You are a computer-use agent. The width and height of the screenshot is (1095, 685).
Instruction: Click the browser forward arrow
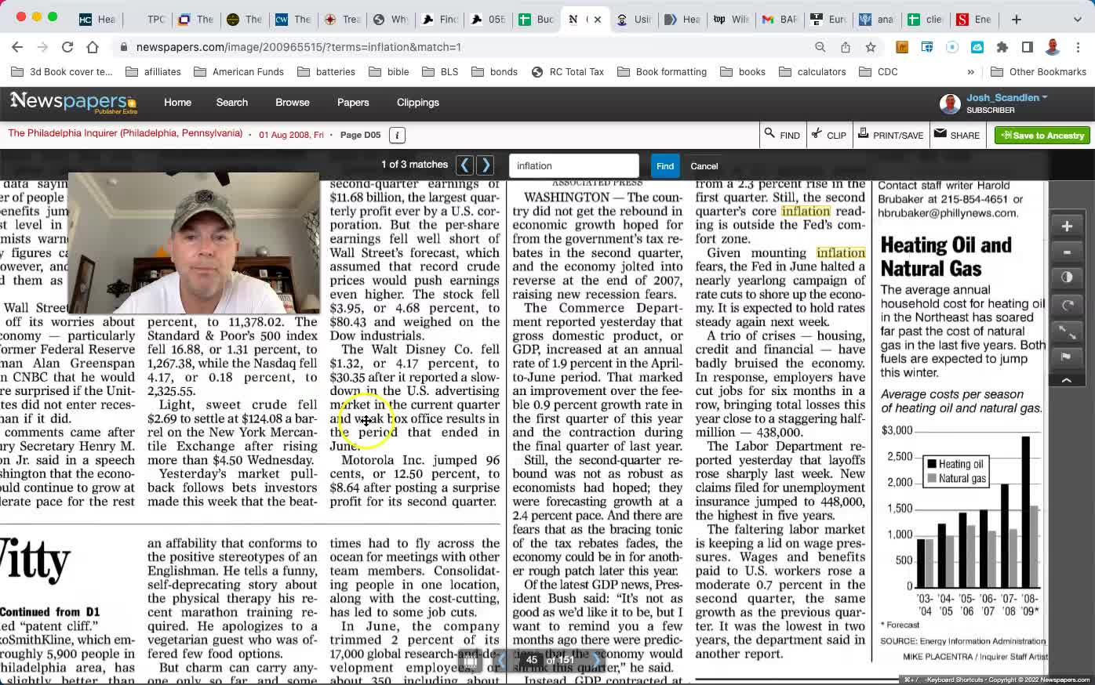(x=42, y=47)
